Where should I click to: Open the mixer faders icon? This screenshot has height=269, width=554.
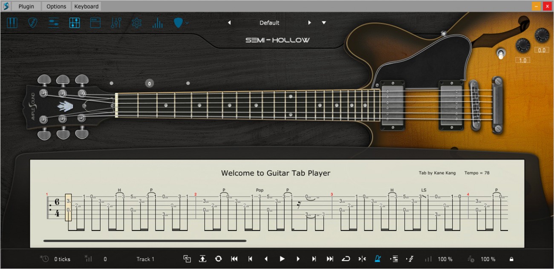[x=116, y=23]
